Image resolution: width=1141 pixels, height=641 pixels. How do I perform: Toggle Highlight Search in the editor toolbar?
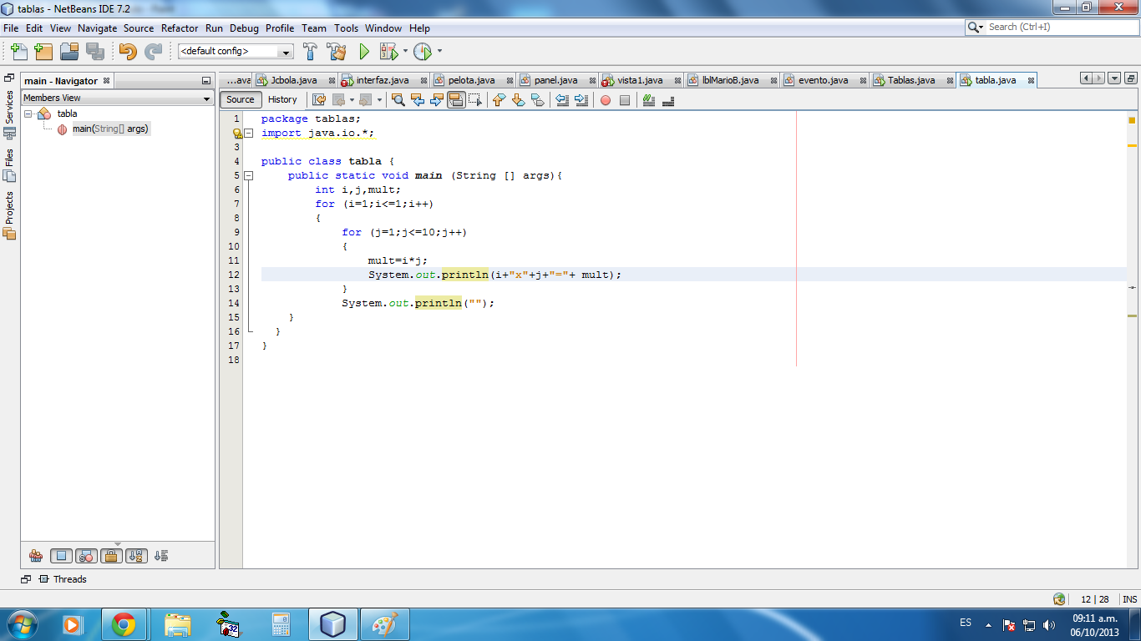[456, 99]
